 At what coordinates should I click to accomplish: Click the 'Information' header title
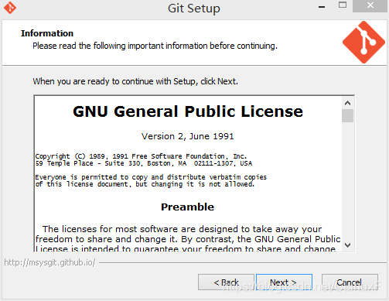[x=47, y=33]
